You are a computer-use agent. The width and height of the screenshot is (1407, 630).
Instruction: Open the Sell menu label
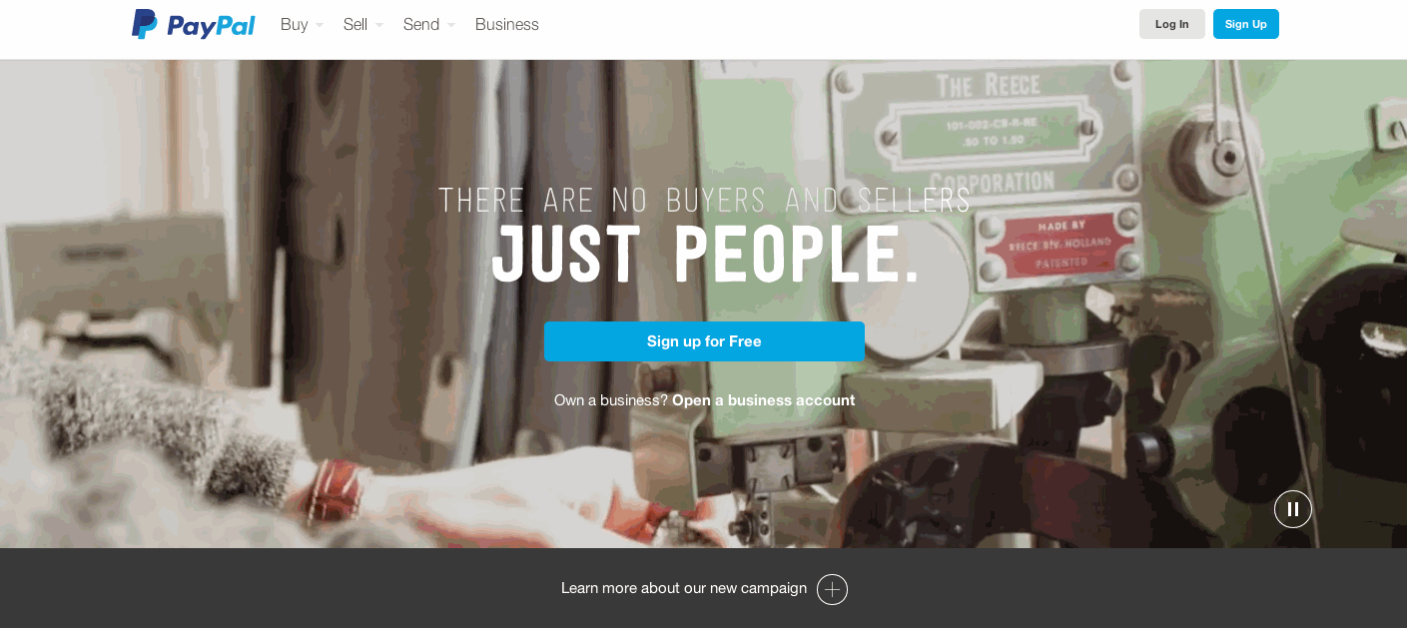(355, 24)
